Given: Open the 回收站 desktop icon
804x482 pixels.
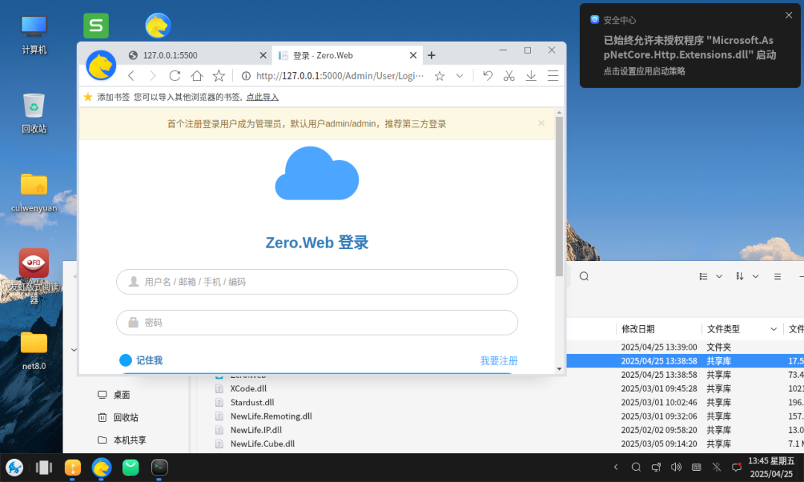Looking at the screenshot, I should click(33, 113).
